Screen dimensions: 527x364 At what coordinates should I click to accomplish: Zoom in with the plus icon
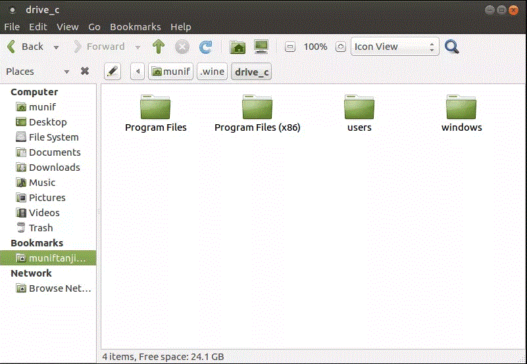coord(340,47)
